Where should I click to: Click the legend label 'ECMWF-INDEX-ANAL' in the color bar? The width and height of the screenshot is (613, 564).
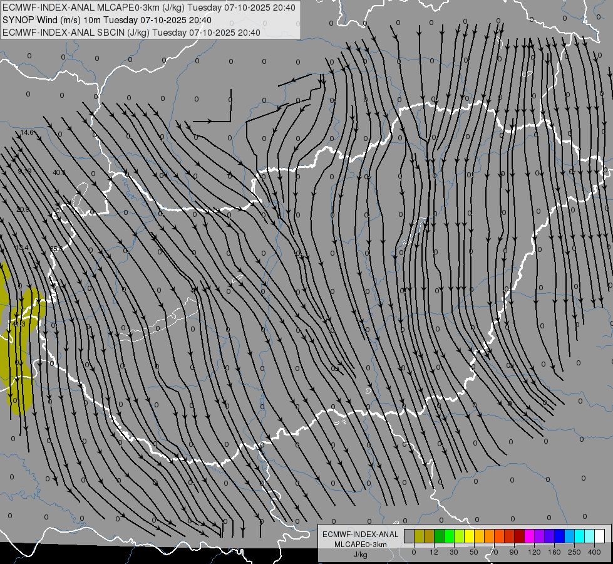[361, 535]
